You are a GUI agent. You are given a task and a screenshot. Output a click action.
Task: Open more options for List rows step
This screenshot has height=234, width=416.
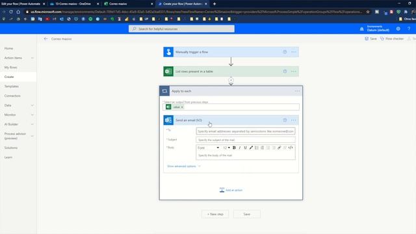[x=293, y=71]
